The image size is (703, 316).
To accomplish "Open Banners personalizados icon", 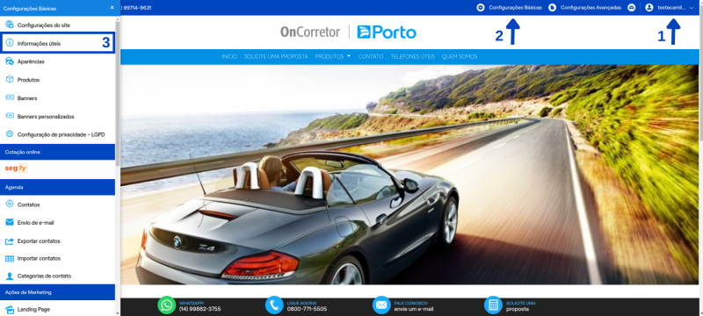I will click(10, 117).
